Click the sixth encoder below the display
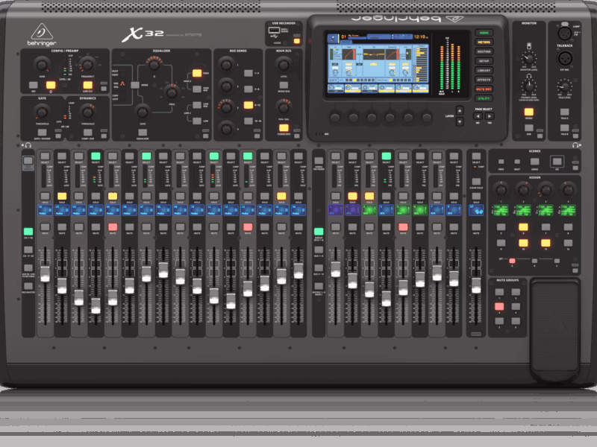Viewport: 597px width, 447px height. (x=426, y=118)
